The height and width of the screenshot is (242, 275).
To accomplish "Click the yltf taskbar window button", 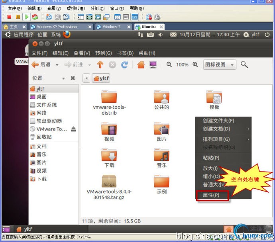I will [x=51, y=229].
